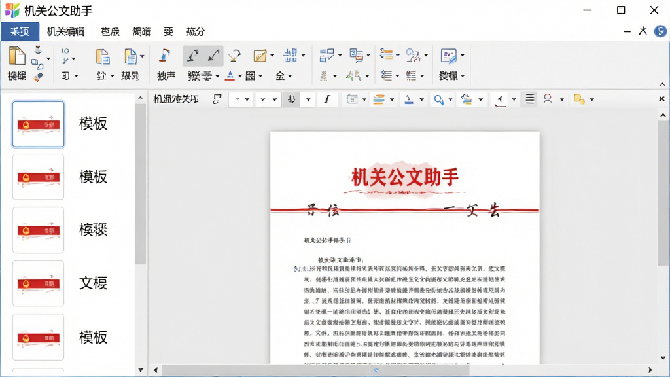Click the person with magnifier icon in ribbon

pyautogui.click(x=413, y=55)
